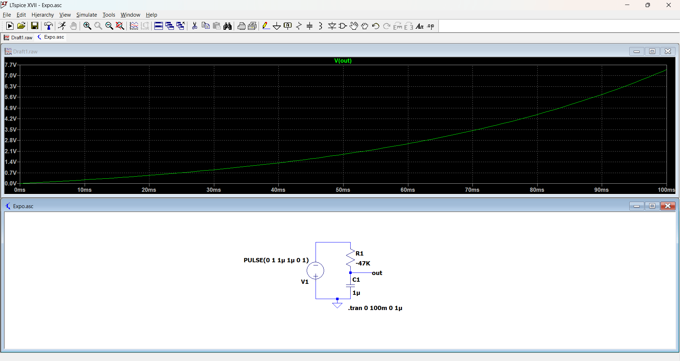Open the Simulate menu

(86, 15)
